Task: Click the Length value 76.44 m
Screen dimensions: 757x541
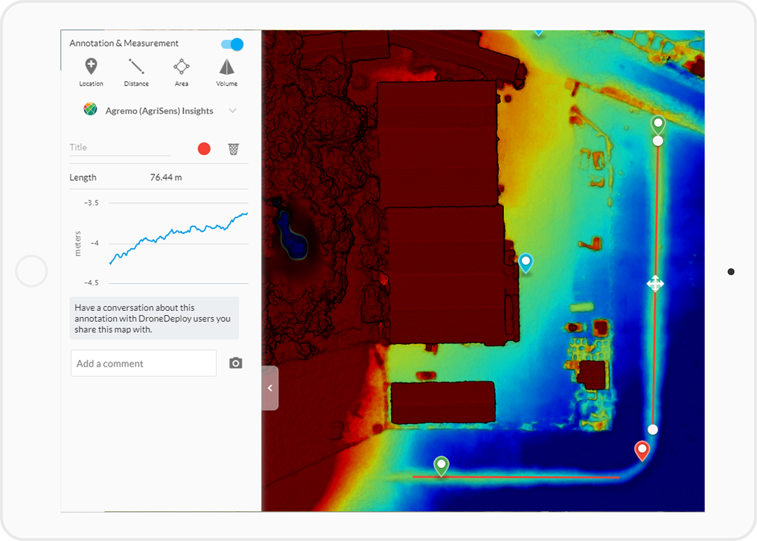Action: [166, 177]
